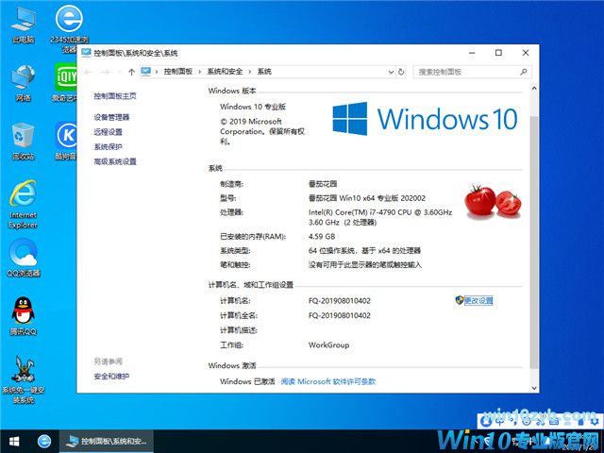The image size is (604, 453).
Task: Select 控制面板 breadcrumb segment
Action: [x=178, y=72]
